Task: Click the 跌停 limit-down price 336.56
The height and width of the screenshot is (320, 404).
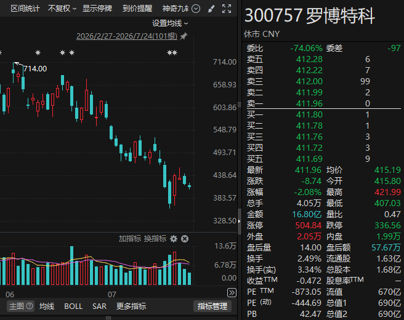Action: pyautogui.click(x=387, y=225)
